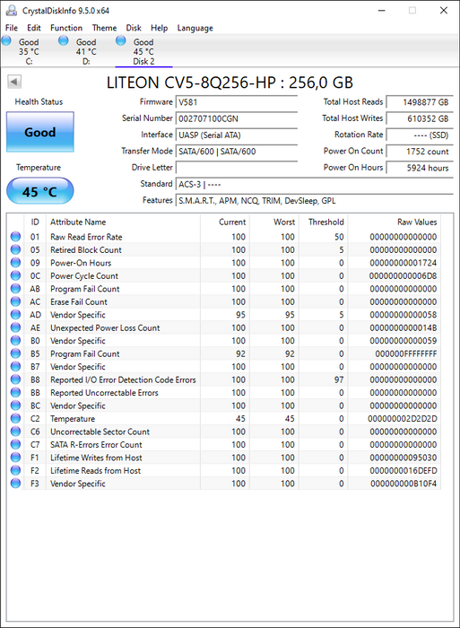460x628 pixels.
Task: Click threshold value 97
Action: coord(339,379)
